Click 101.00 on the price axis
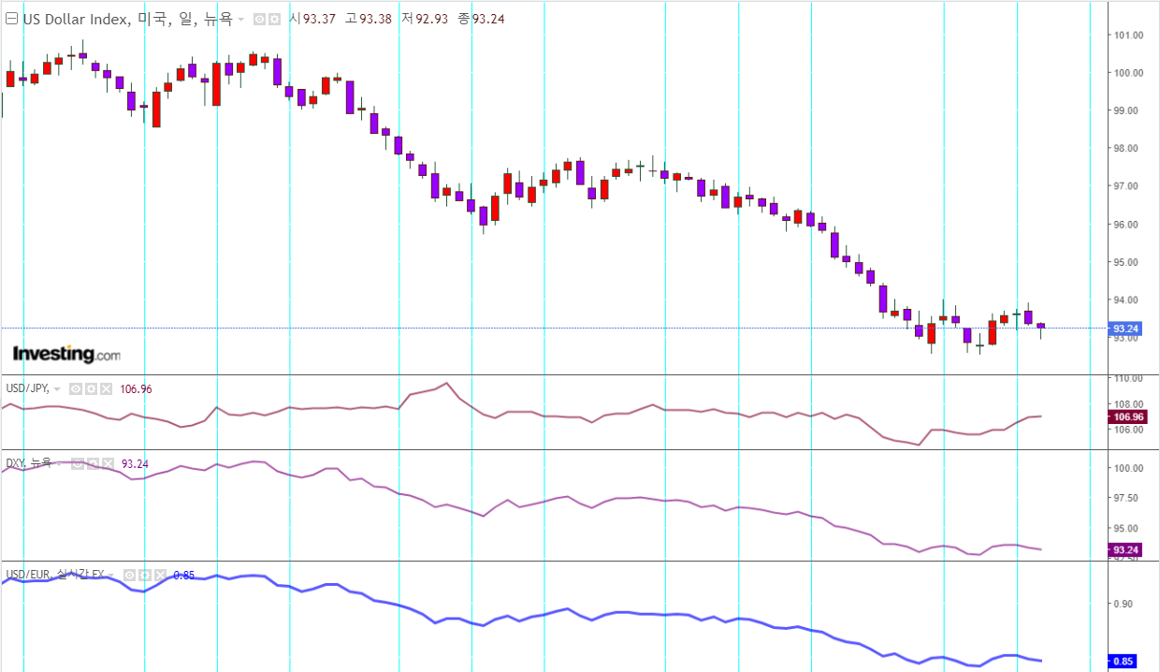Viewport: 1160px width, 672px height. pos(1128,36)
